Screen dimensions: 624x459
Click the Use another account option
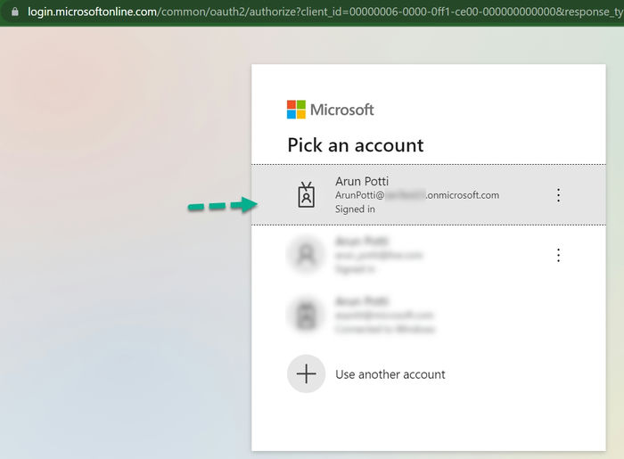[x=429, y=373]
